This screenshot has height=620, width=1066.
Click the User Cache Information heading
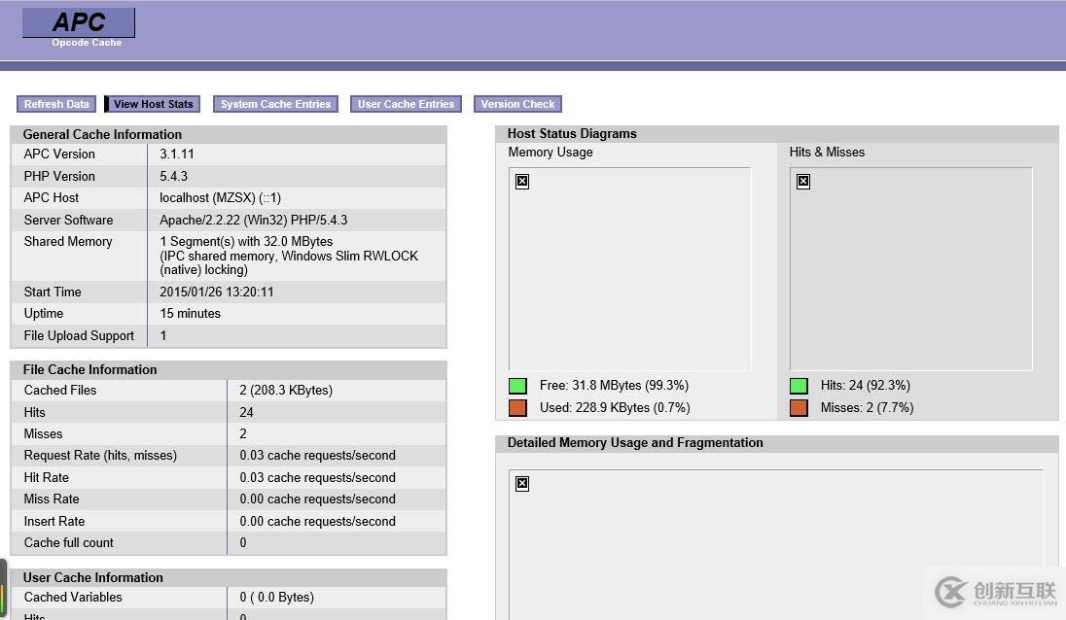coord(93,577)
